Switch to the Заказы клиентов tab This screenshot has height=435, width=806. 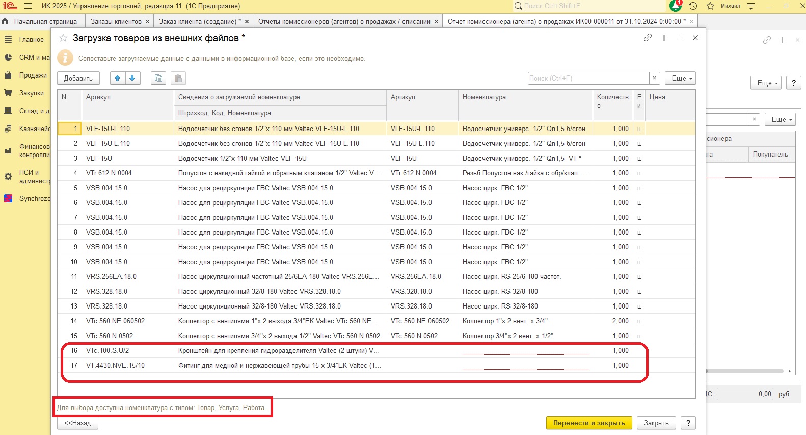pyautogui.click(x=116, y=21)
